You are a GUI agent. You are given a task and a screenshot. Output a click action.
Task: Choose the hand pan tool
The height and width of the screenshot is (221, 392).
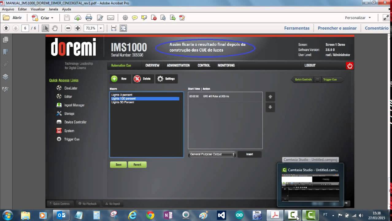(x=55, y=28)
